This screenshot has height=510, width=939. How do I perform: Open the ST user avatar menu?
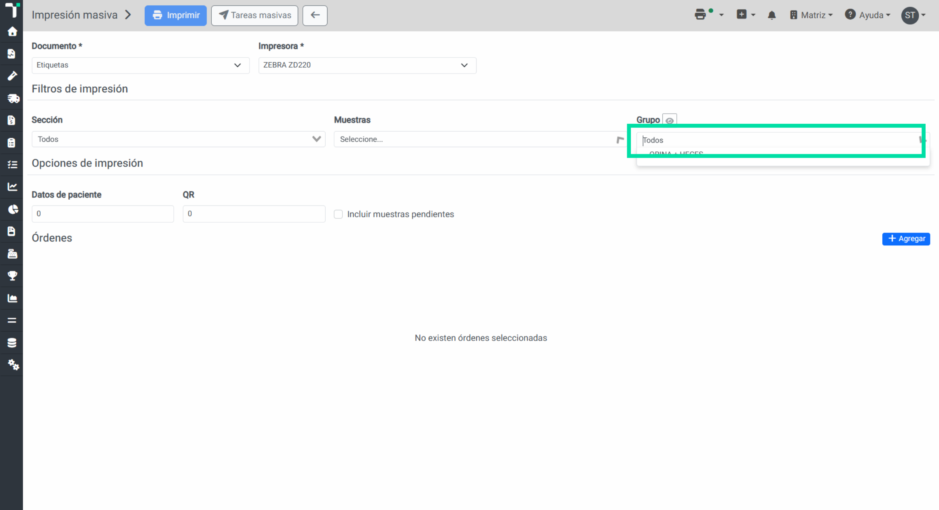(x=914, y=15)
